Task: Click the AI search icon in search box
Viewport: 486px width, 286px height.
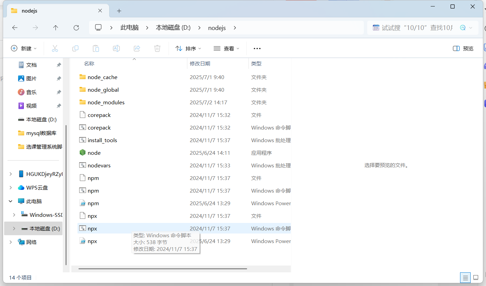Action: click(x=463, y=28)
